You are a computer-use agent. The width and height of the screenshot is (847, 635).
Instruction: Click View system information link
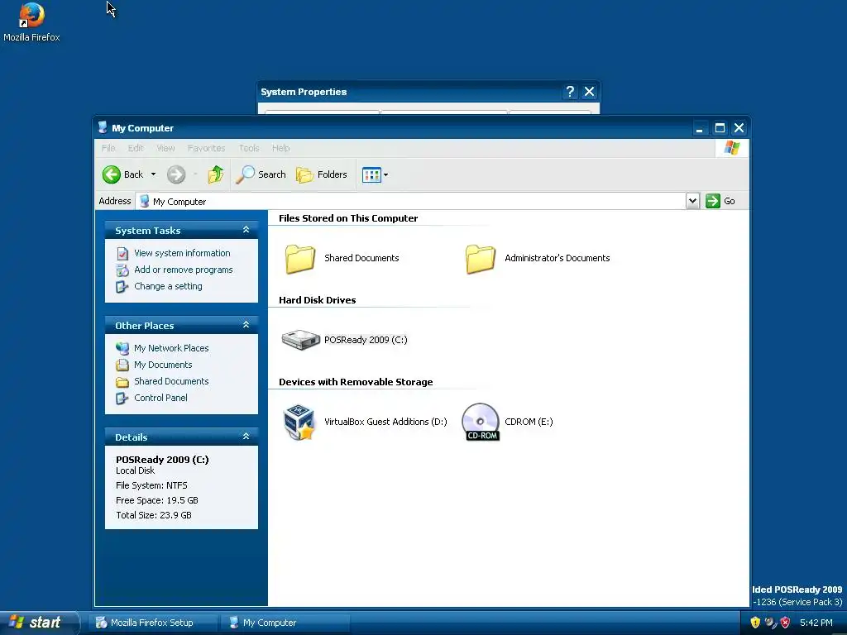[182, 253]
